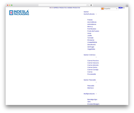Open Sector Cárnico link
This screenshot has height=113, width=134.
(x=90, y=55)
